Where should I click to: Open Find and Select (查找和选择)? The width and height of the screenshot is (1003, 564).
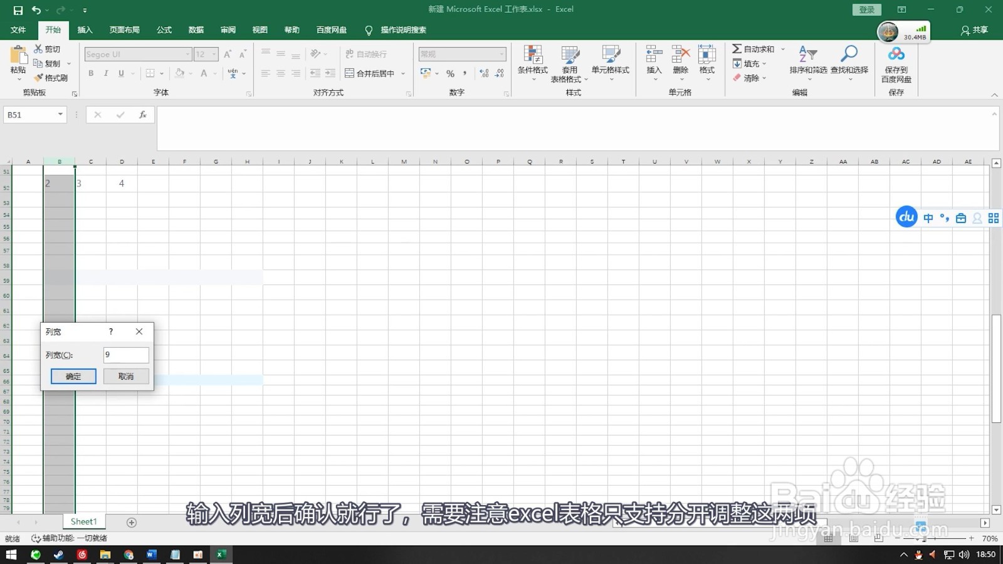click(x=849, y=63)
